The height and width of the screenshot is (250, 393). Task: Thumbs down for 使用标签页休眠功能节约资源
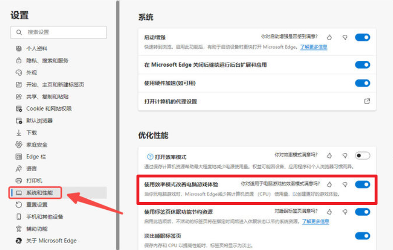(345, 212)
